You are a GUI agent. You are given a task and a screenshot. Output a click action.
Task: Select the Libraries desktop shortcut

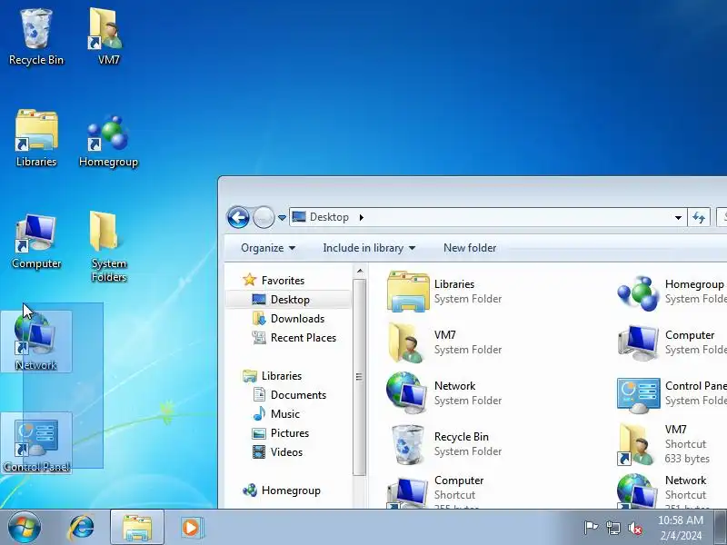point(36,138)
